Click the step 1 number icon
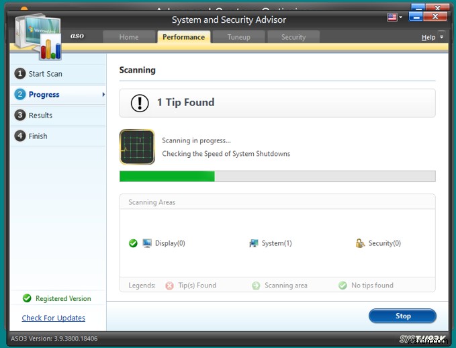The image size is (456, 348). coord(20,74)
